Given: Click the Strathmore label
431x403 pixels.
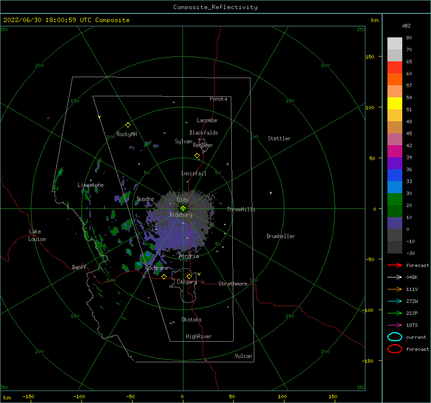Looking at the screenshot, I should 233,284.
